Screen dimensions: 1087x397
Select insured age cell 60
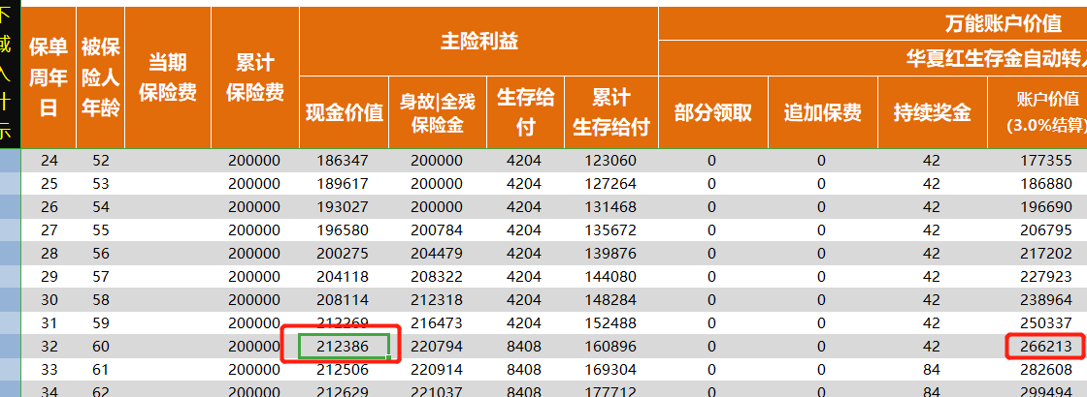pos(101,347)
